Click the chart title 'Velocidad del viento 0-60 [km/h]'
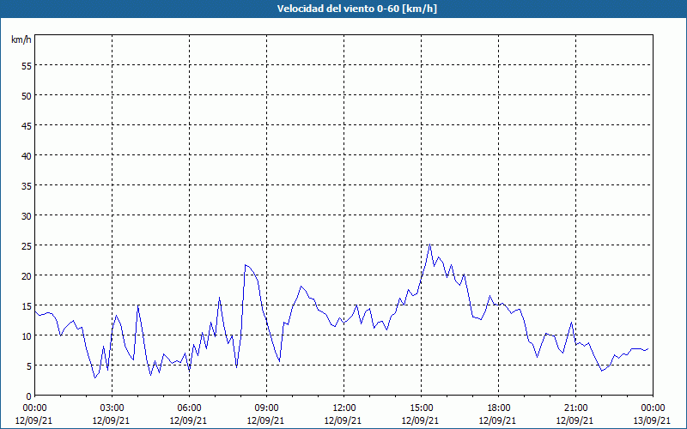 (356, 9)
